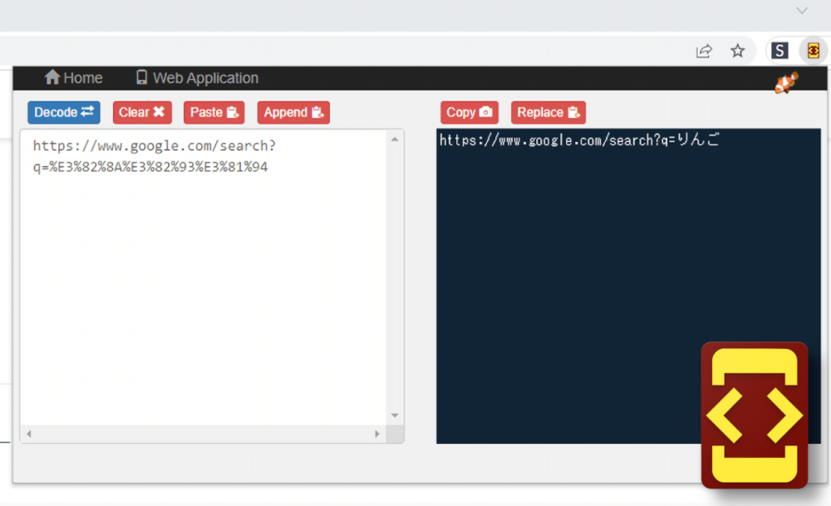831x506 pixels.
Task: Clear the input with the Clear button
Action: pos(141,112)
